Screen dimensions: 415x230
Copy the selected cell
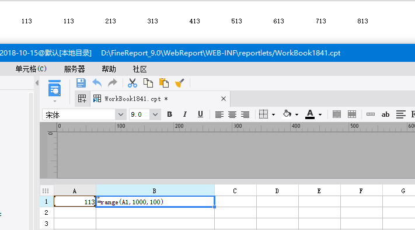tap(148, 83)
